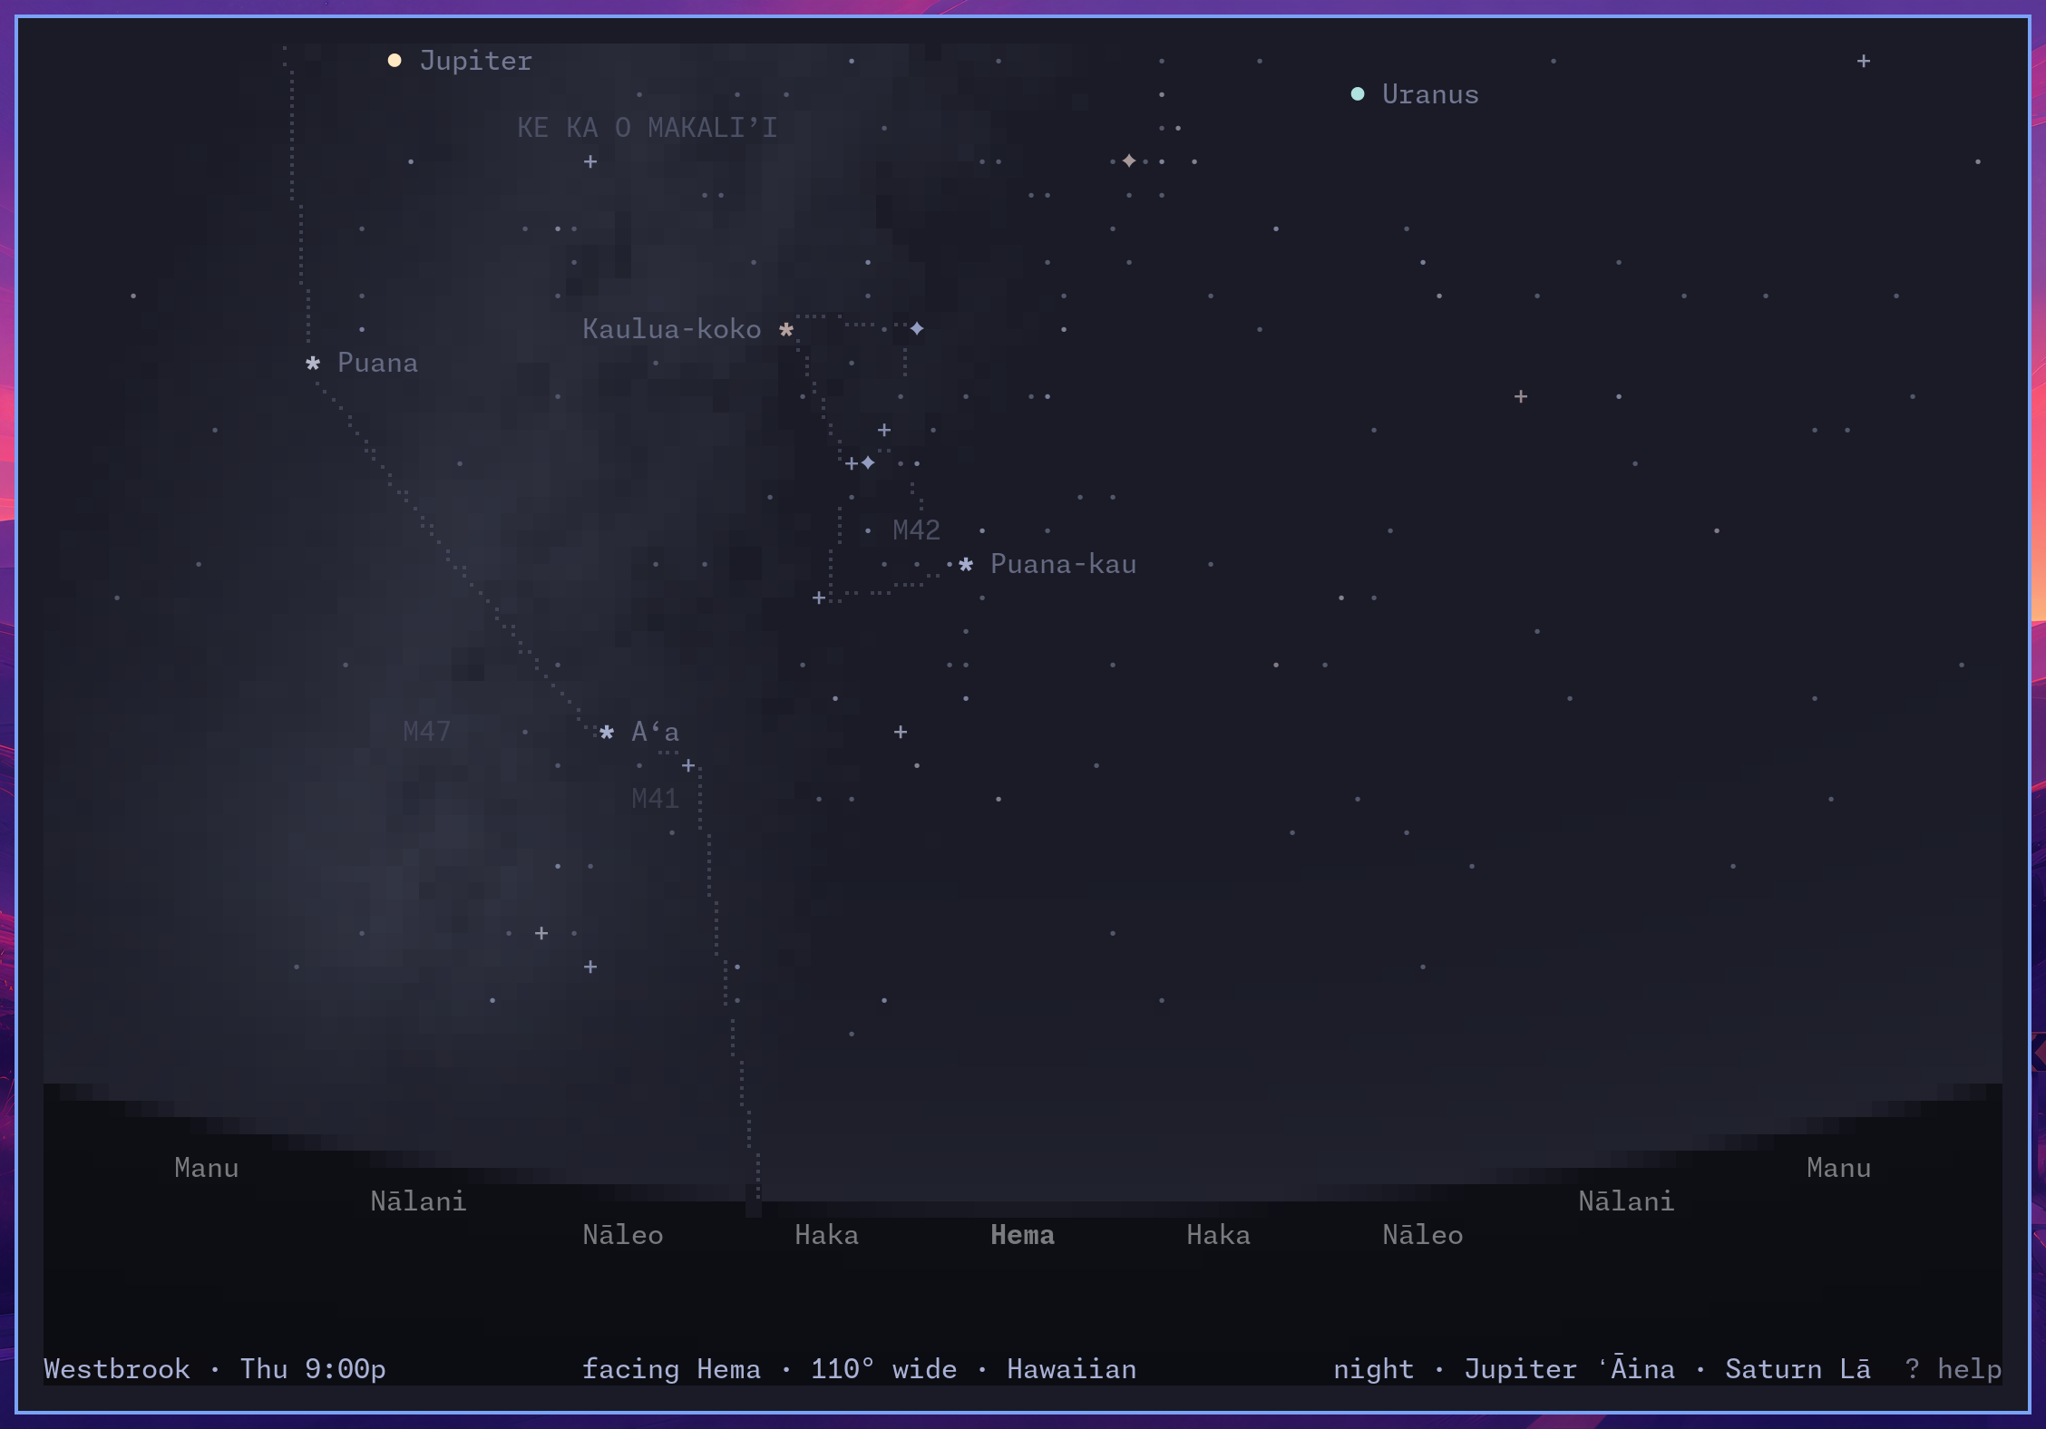The height and width of the screenshot is (1429, 2046).
Task: Click the Puana star marker
Action: [313, 364]
